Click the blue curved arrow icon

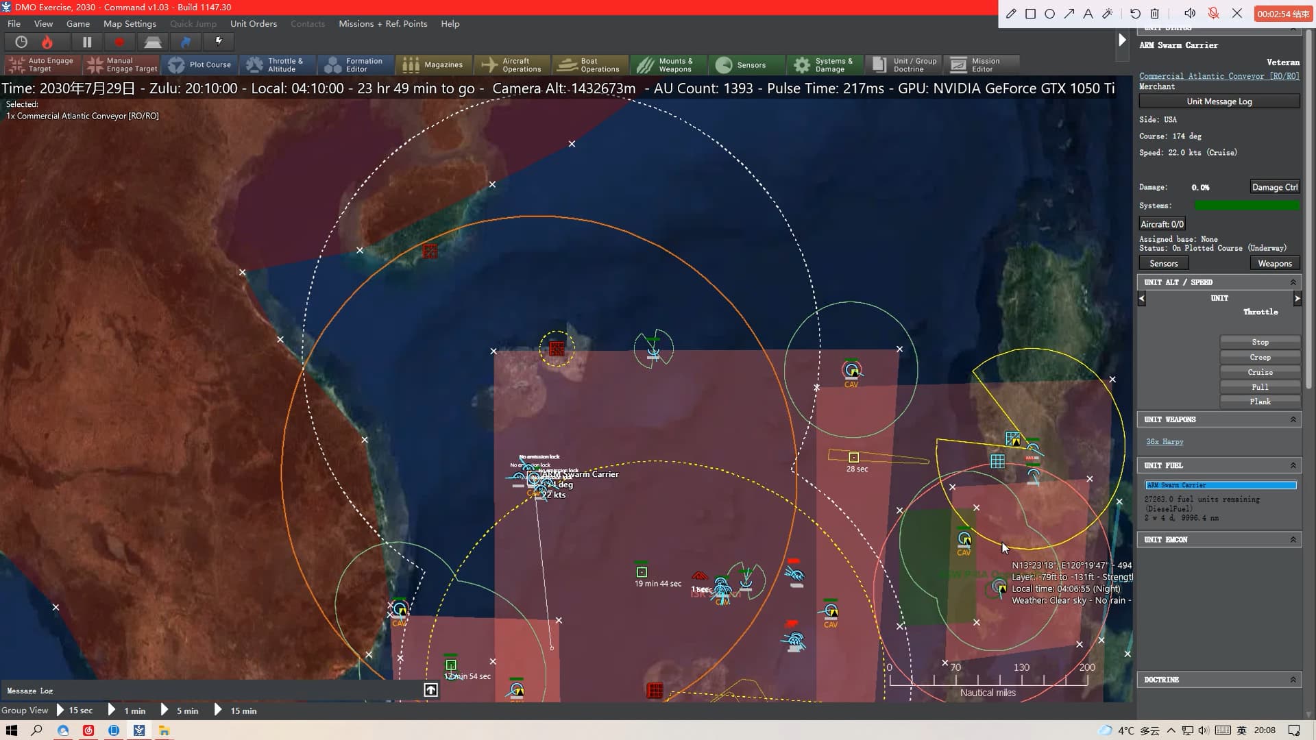tap(186, 42)
